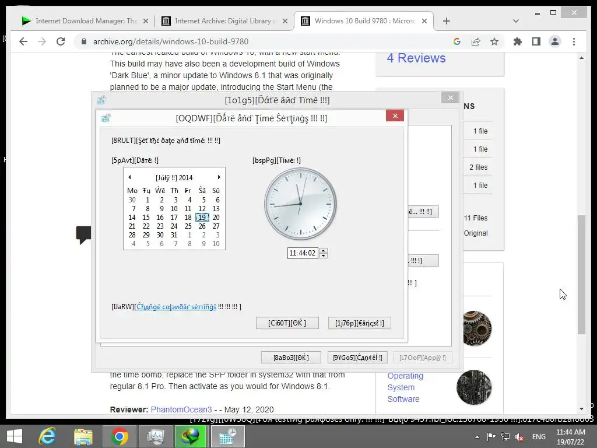Select July 31 in the calendar
The width and height of the screenshot is (597, 448).
[174, 235]
